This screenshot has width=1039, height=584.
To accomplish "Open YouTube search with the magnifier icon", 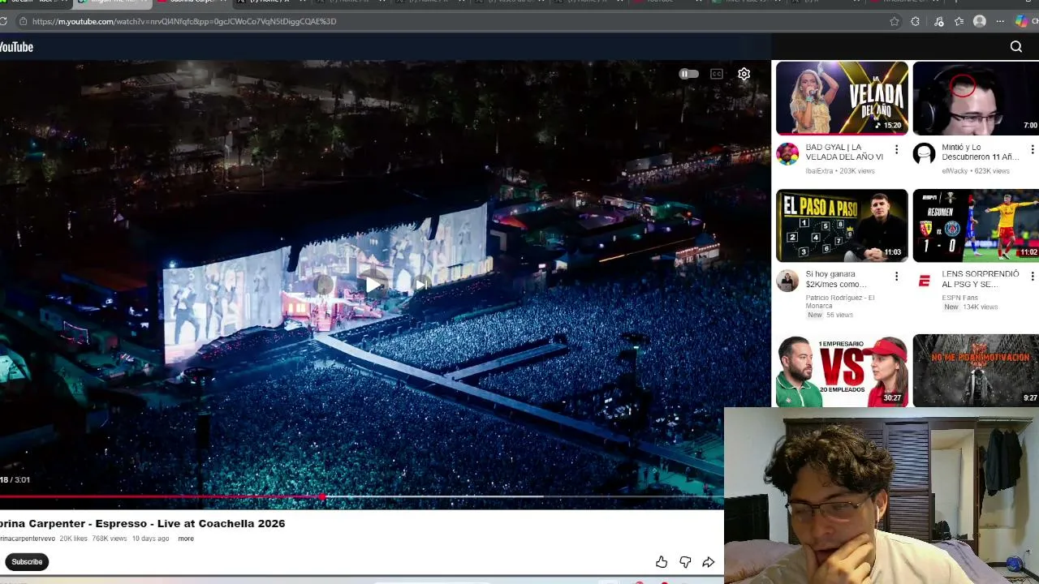I will pyautogui.click(x=1015, y=47).
